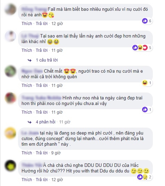Viewport: 165px width, 186px height.
Task: Reply to the 'Tại sao em lại thấy' comment
Action: 42,50
